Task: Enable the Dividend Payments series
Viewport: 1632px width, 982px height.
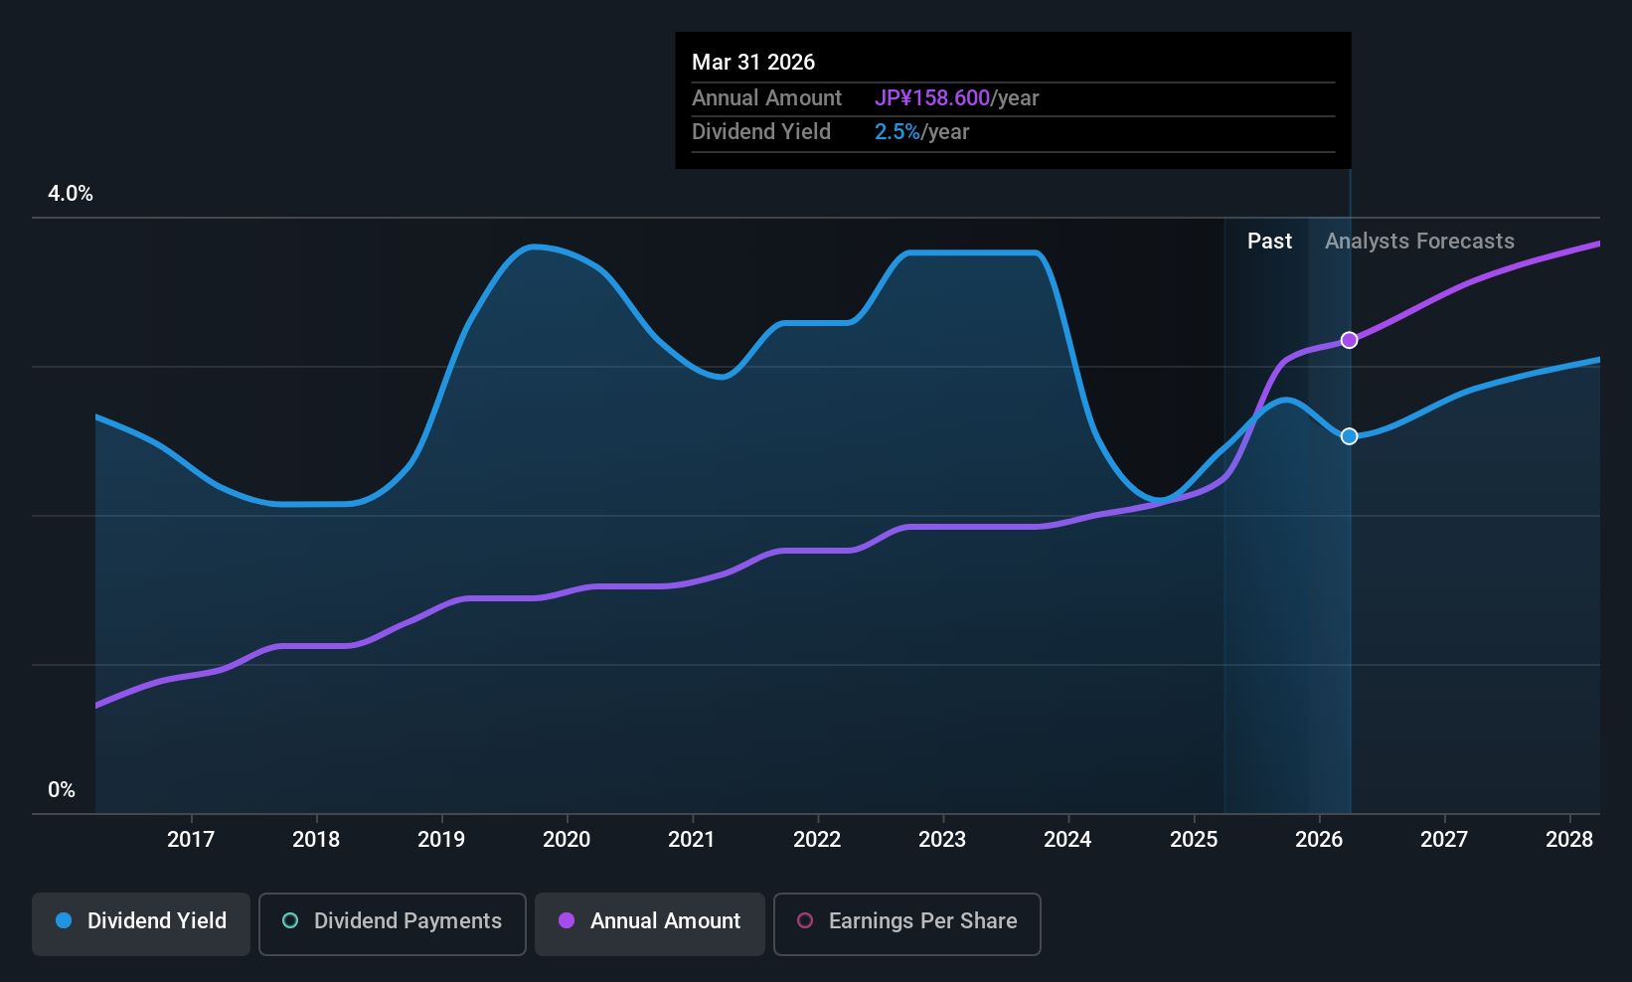Action: (392, 923)
